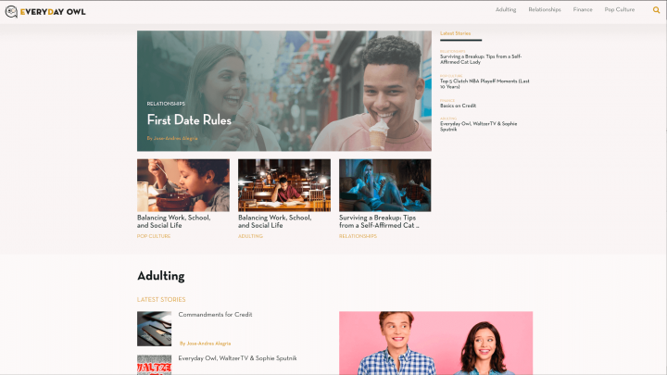The height and width of the screenshot is (375, 667).
Task: Open sidebar story Surviving a Breakup
Action: click(481, 59)
